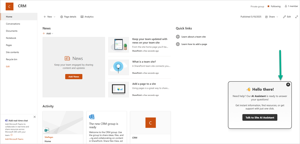
Task: Click the Private group label
Action: pos(257,6)
